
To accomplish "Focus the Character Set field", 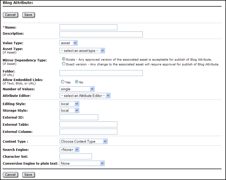I will [76, 156].
